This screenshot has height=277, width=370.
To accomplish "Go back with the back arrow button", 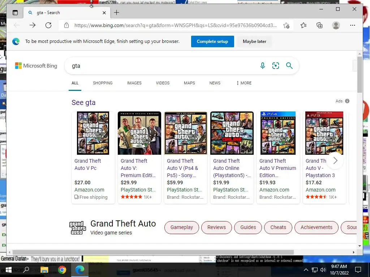I will click(x=17, y=25).
